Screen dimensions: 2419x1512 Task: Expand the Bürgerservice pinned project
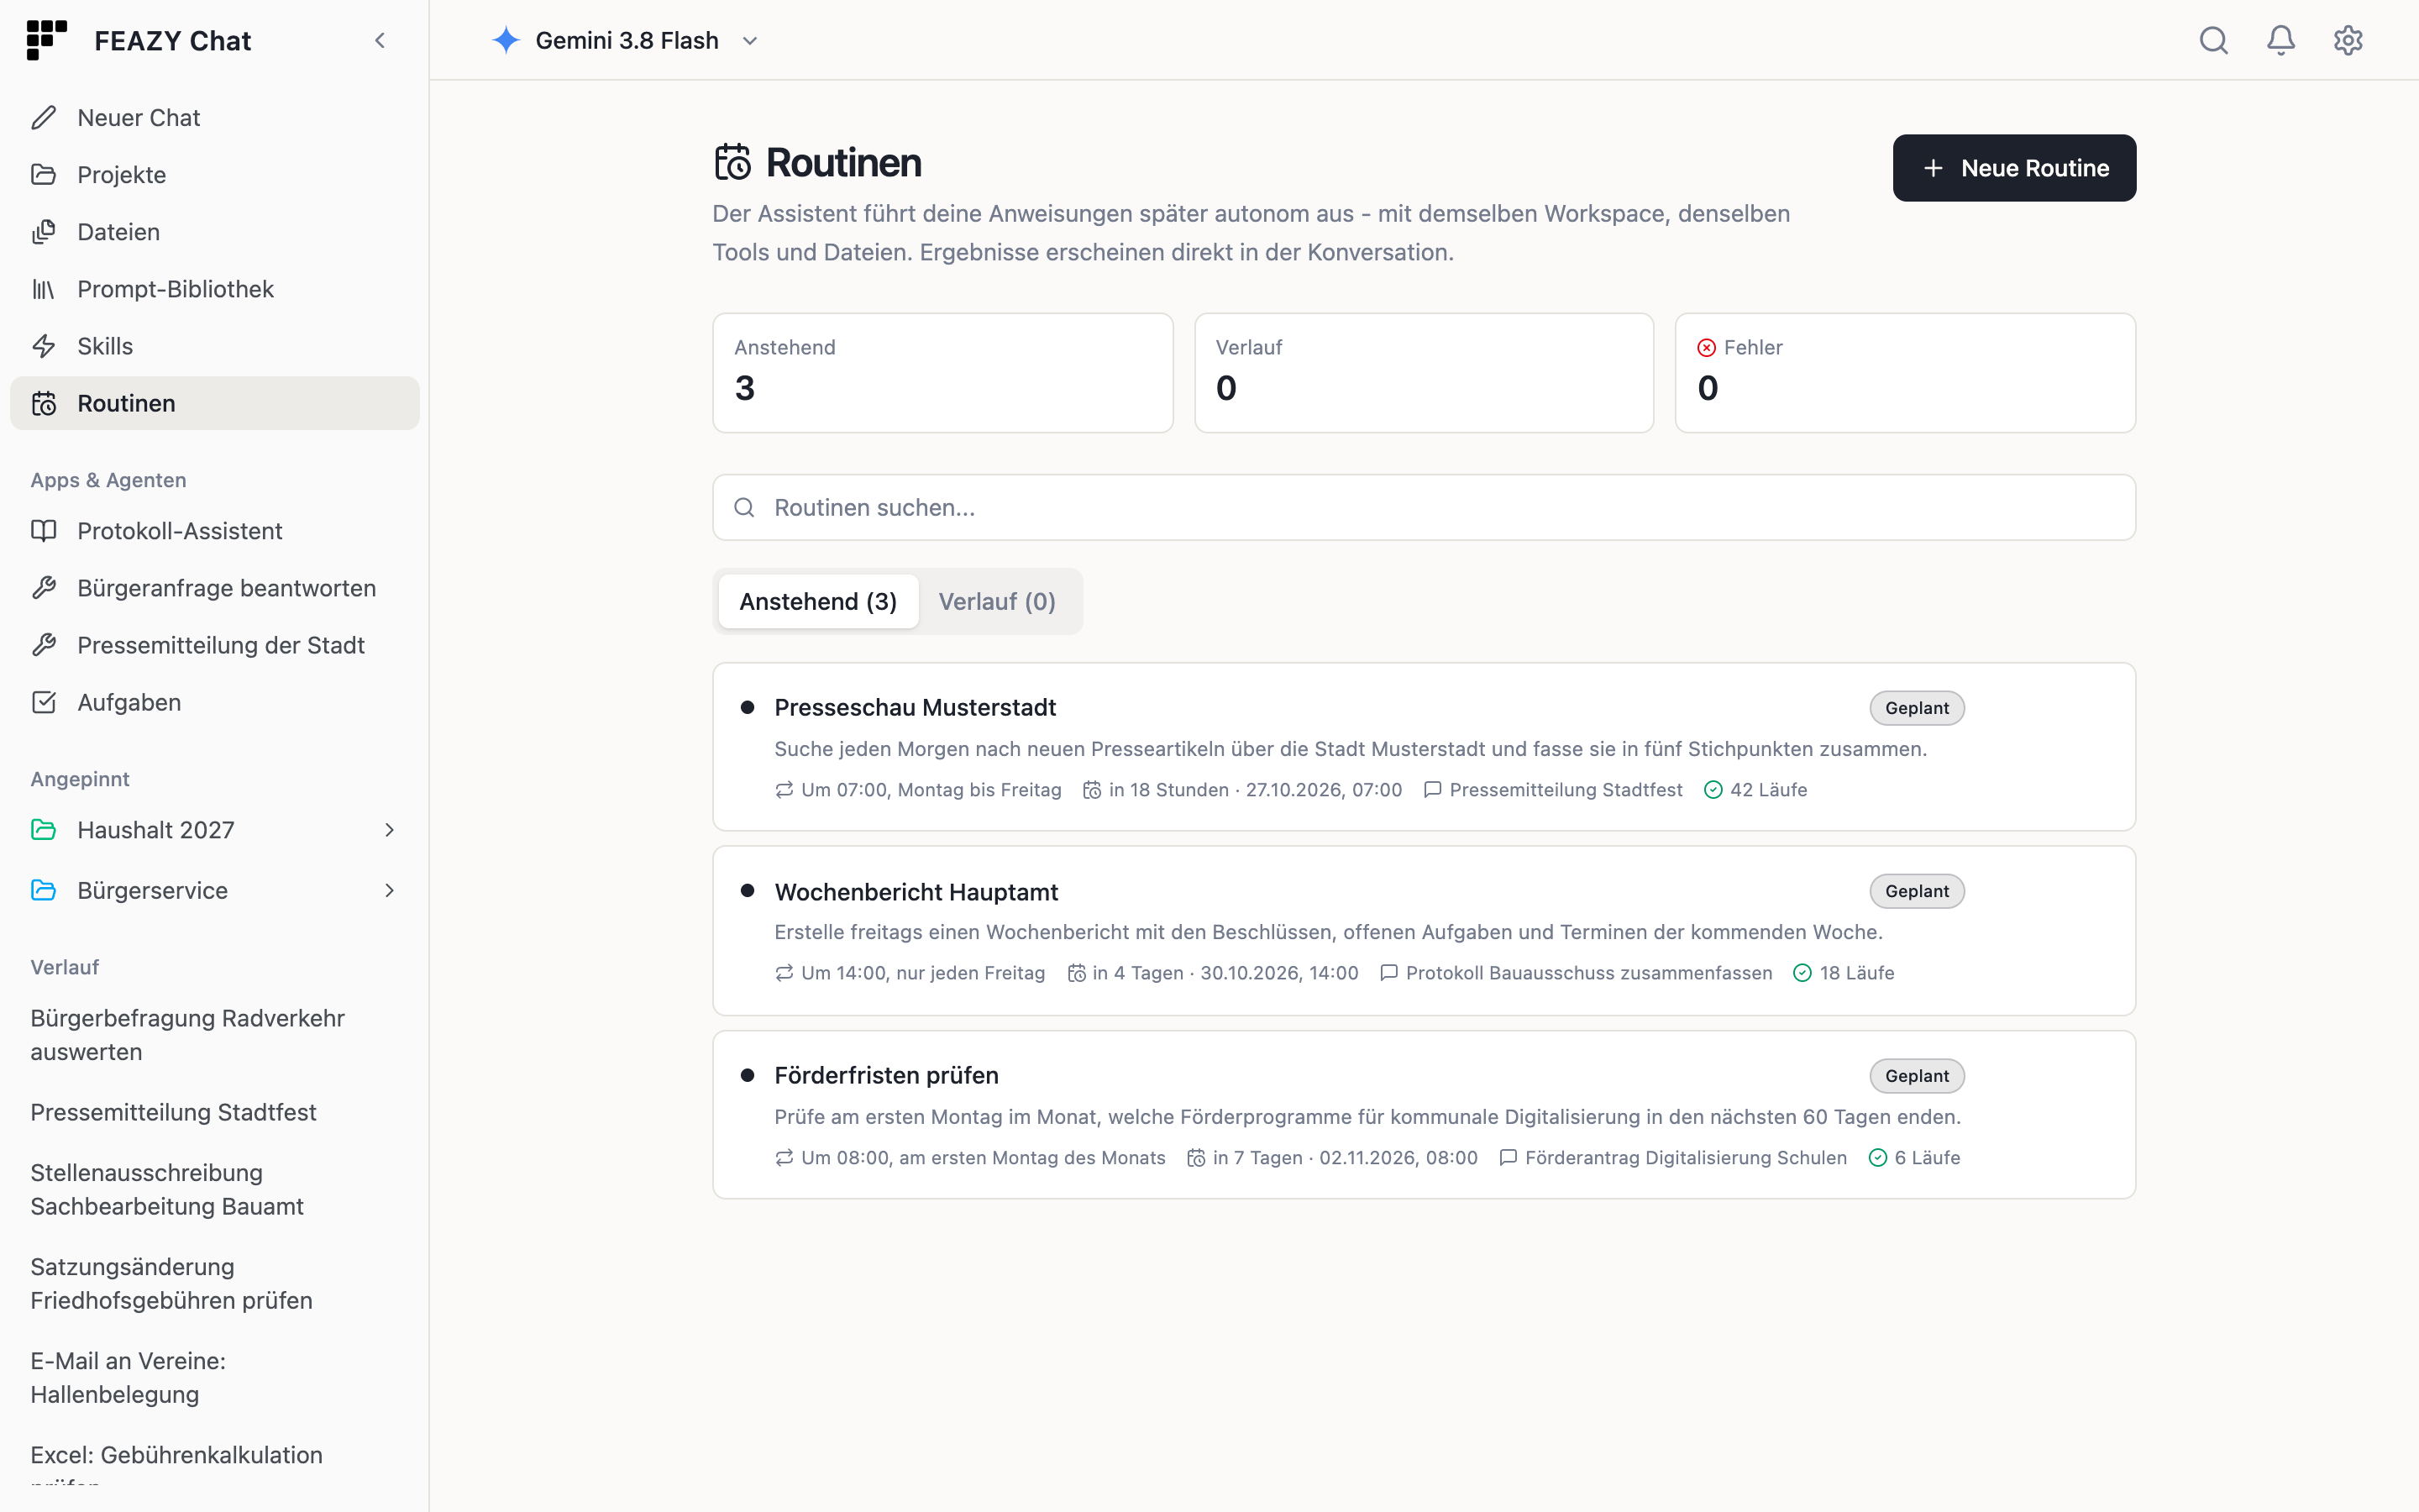pyautogui.click(x=390, y=890)
